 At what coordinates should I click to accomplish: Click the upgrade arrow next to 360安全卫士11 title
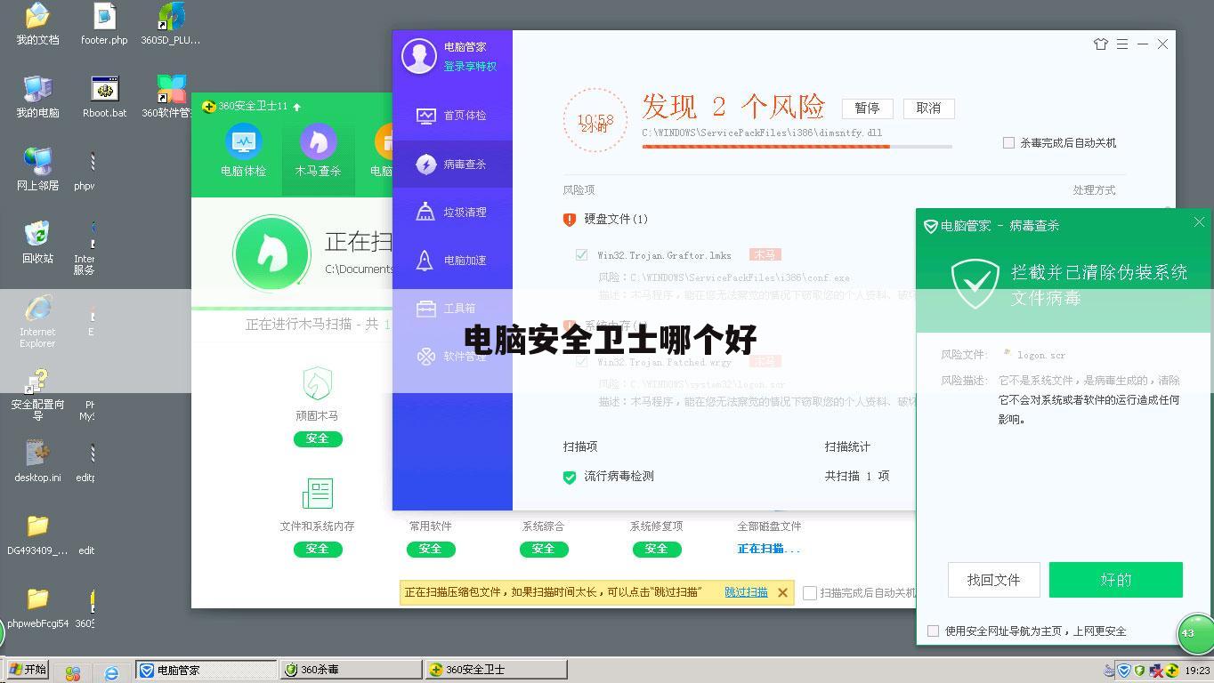pos(297,107)
